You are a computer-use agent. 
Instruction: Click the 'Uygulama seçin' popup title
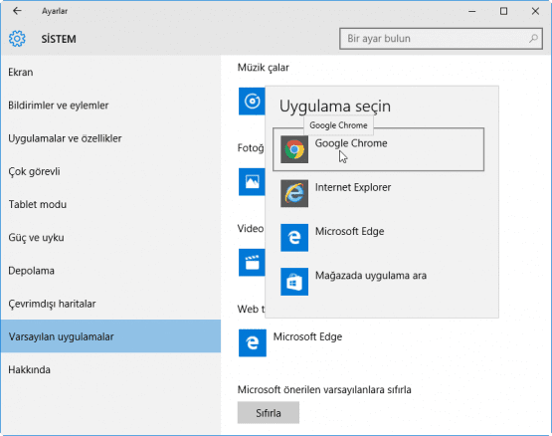pyautogui.click(x=335, y=107)
